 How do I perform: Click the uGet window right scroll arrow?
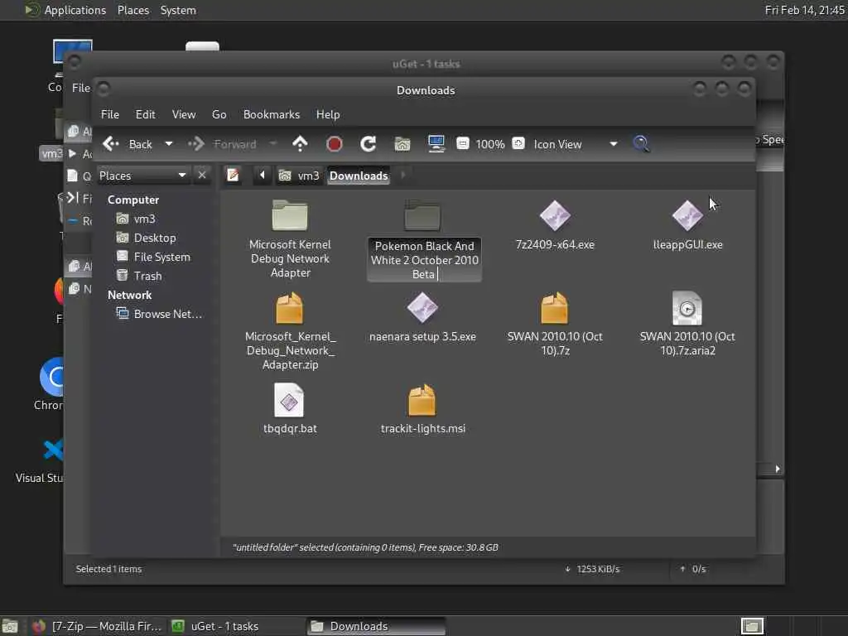pos(777,469)
